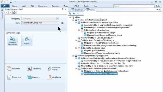
Task: Collapse the Adoption Issue node
Action: tap(76, 48)
